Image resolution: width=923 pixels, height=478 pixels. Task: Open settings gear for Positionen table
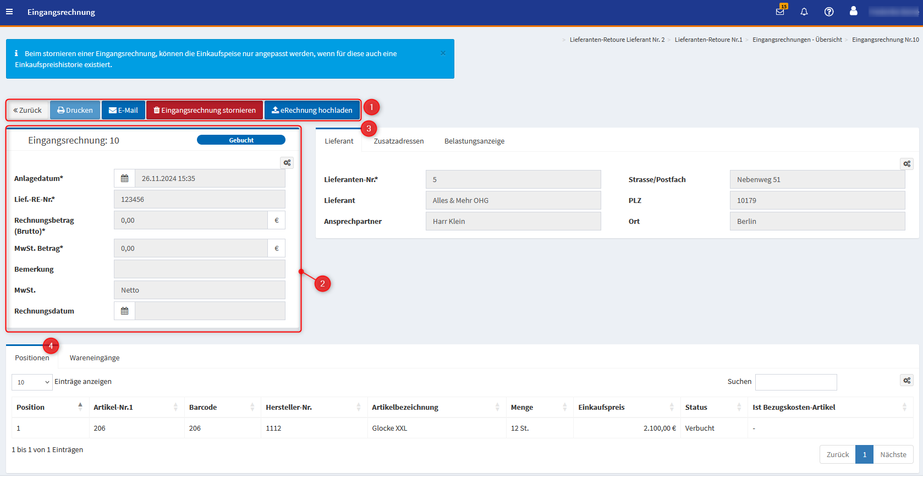tap(907, 381)
